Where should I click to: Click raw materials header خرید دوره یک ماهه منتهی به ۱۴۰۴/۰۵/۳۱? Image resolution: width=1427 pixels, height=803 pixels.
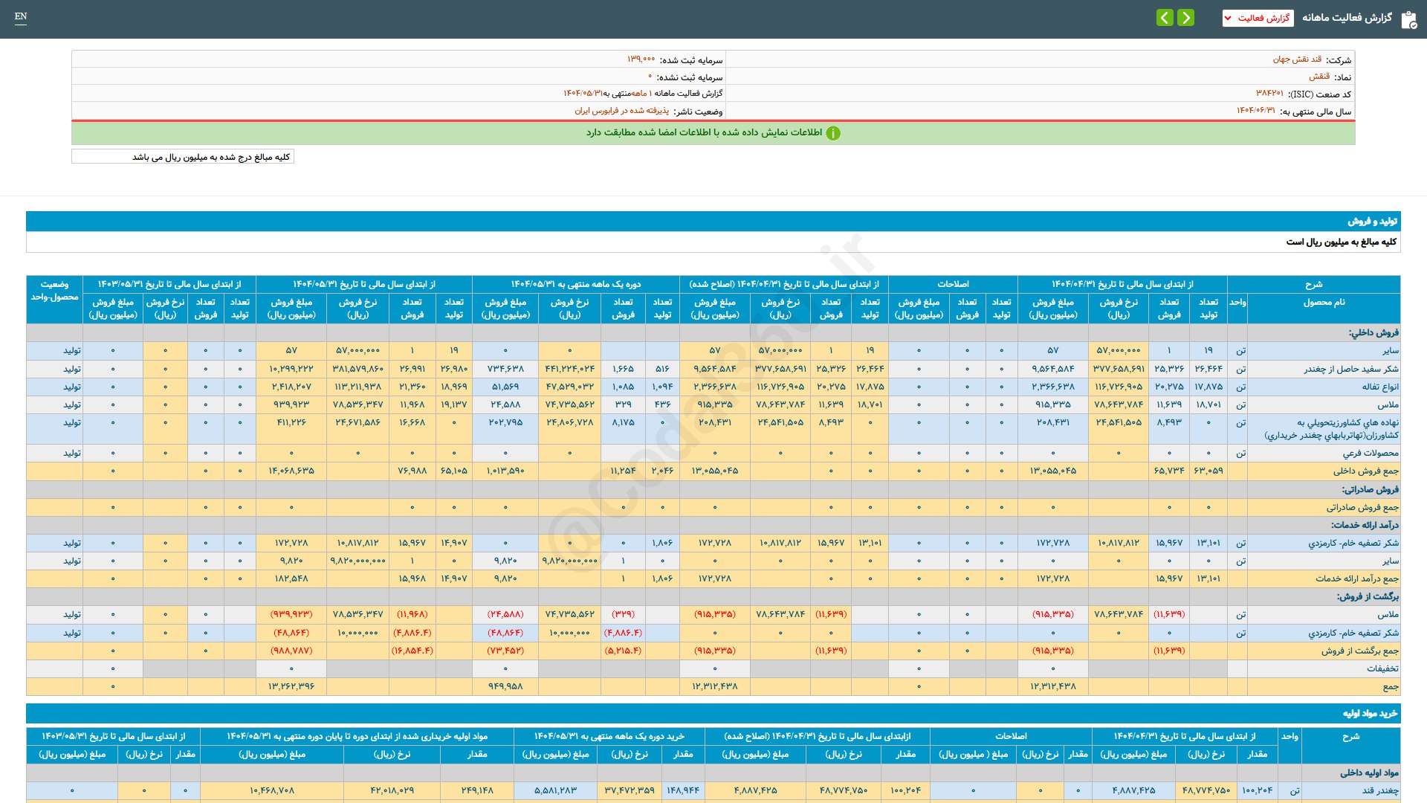click(x=609, y=737)
